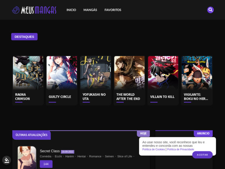The width and height of the screenshot is (225, 169).
Task: Open the Villain To Kill cover thumbnail
Action: coord(163,73)
